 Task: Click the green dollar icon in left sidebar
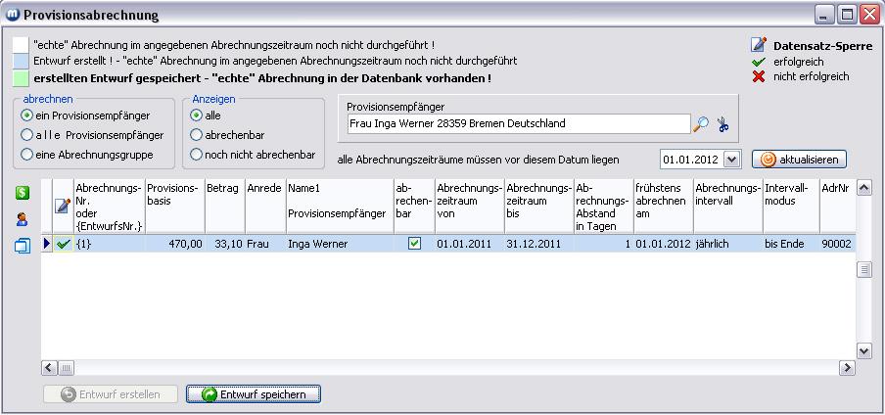(x=22, y=194)
